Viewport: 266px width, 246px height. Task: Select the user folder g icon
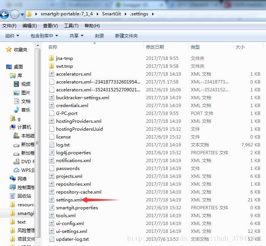coord(13,118)
